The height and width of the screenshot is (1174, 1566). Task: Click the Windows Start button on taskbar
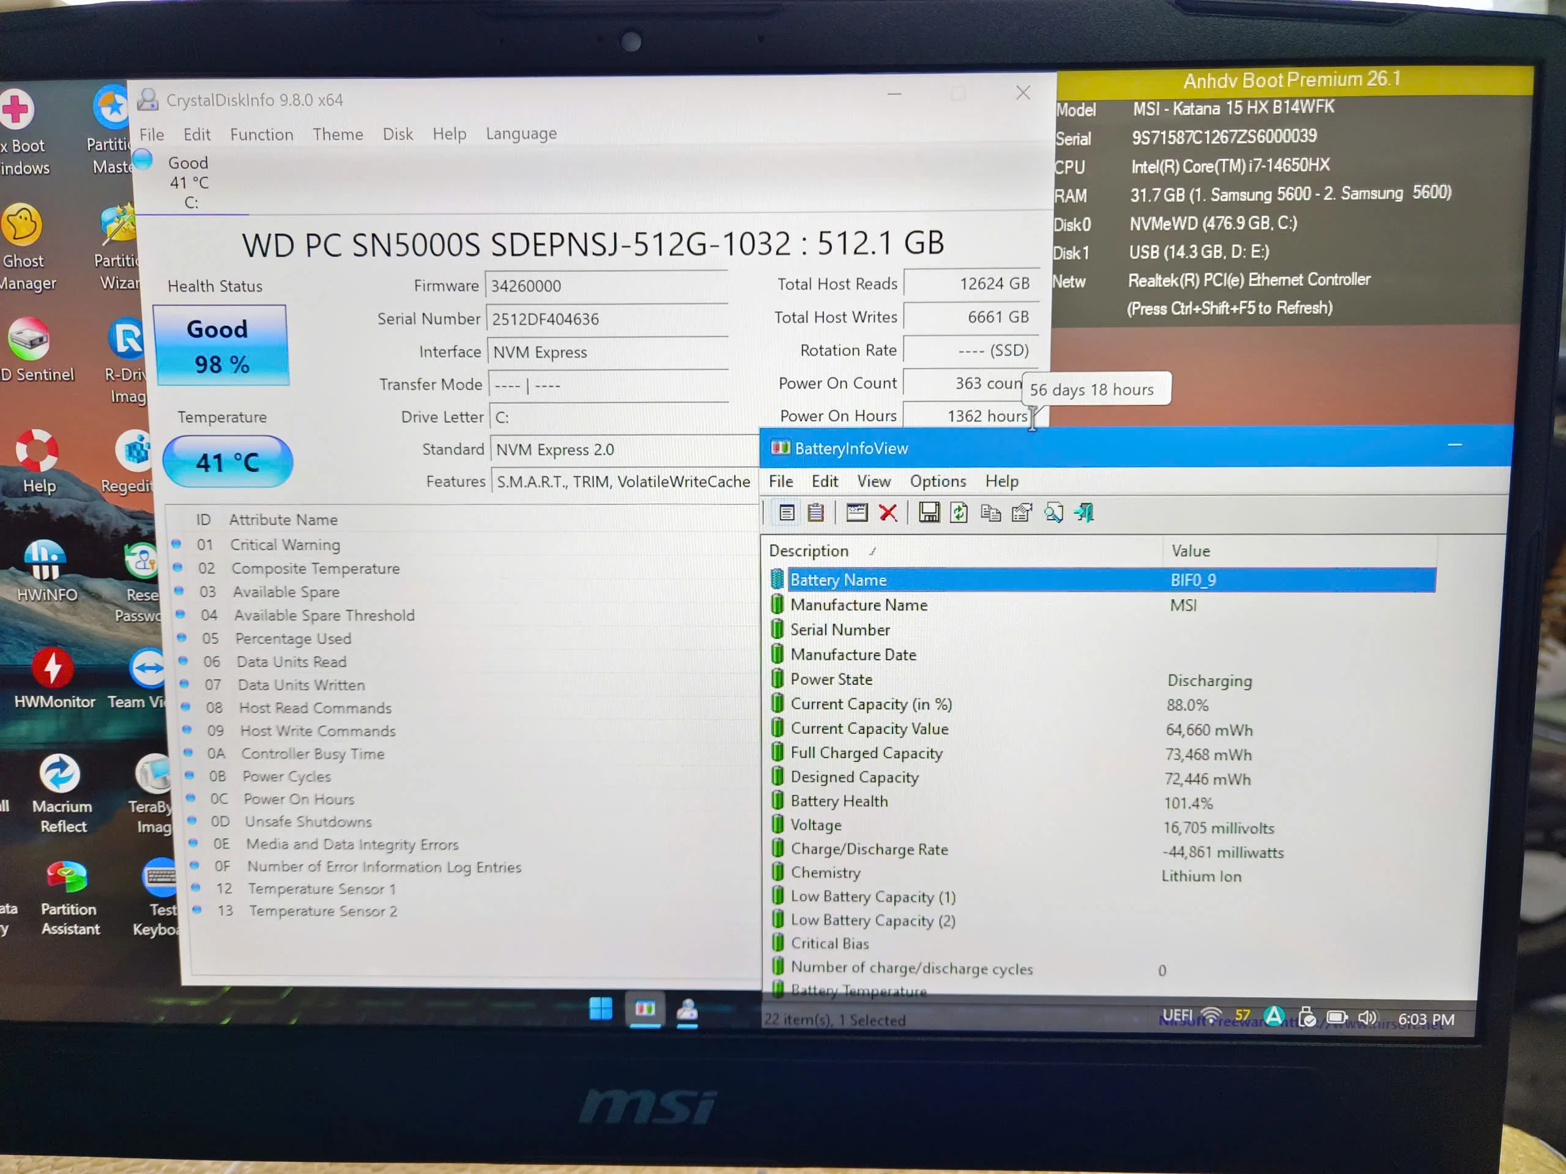point(600,1008)
